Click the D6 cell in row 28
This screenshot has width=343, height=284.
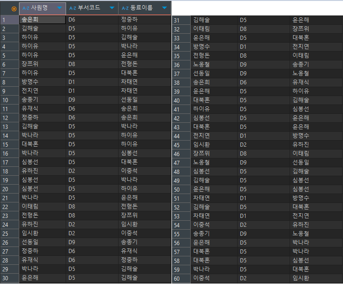(92, 260)
